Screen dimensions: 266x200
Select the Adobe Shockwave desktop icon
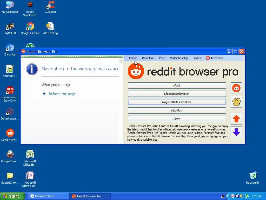30,9
